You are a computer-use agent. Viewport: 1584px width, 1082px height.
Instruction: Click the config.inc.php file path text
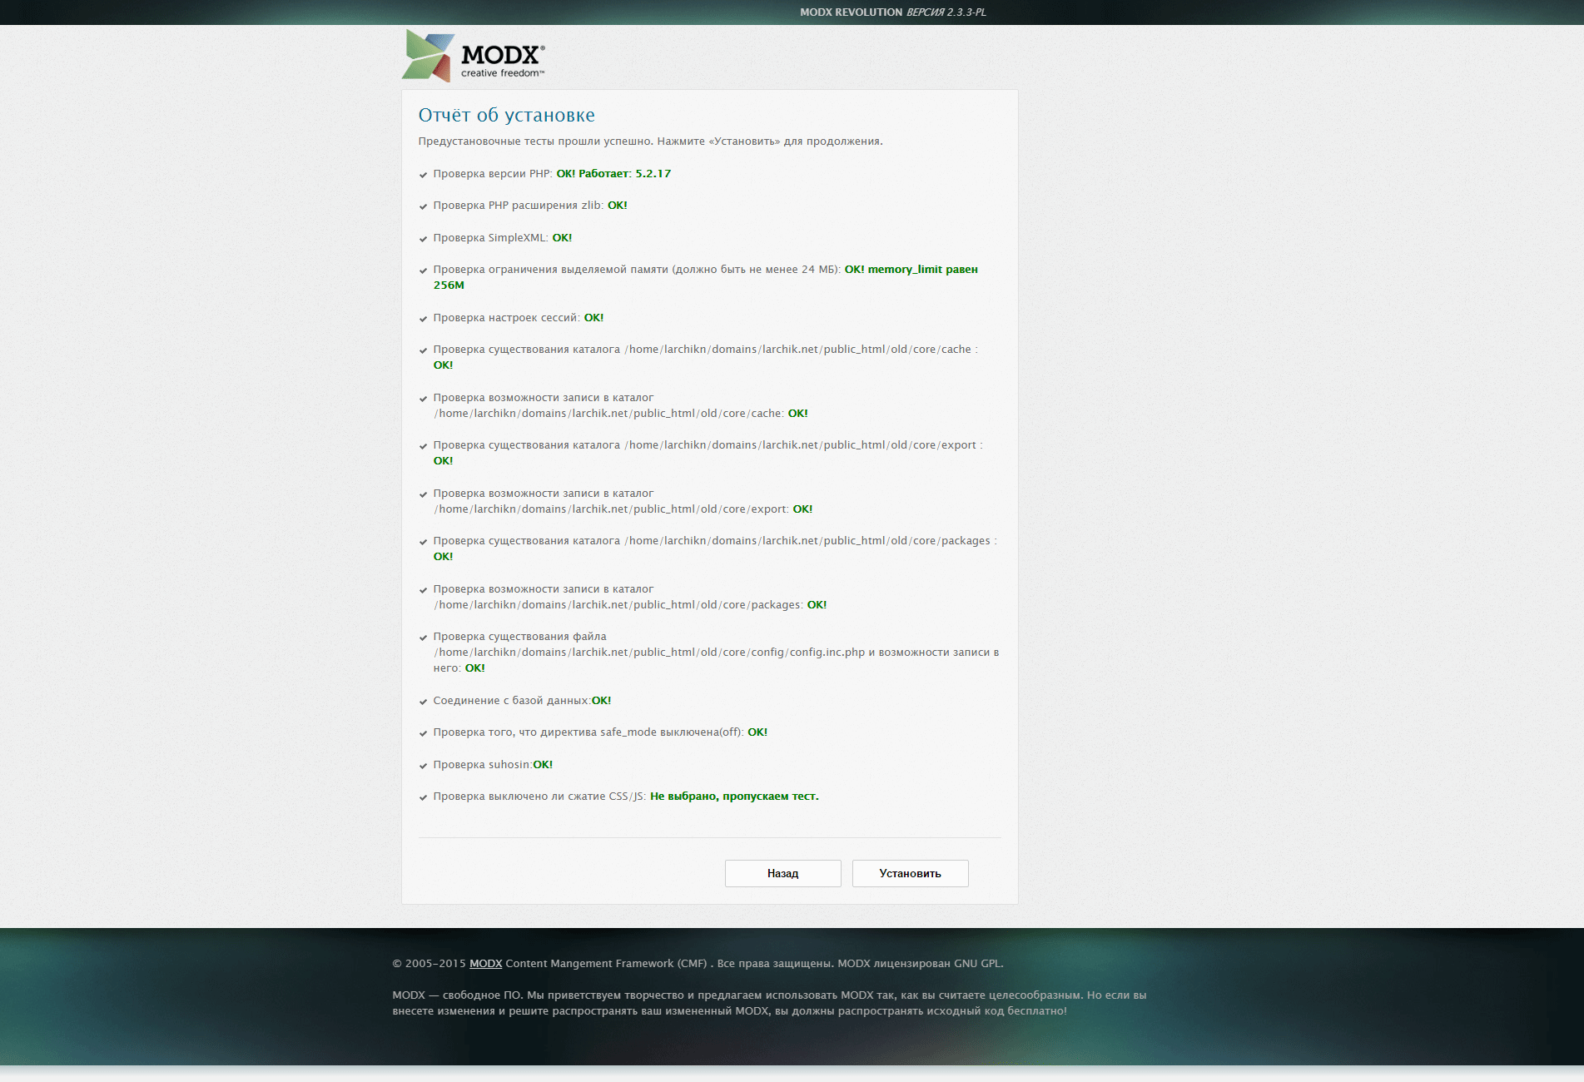tap(649, 652)
